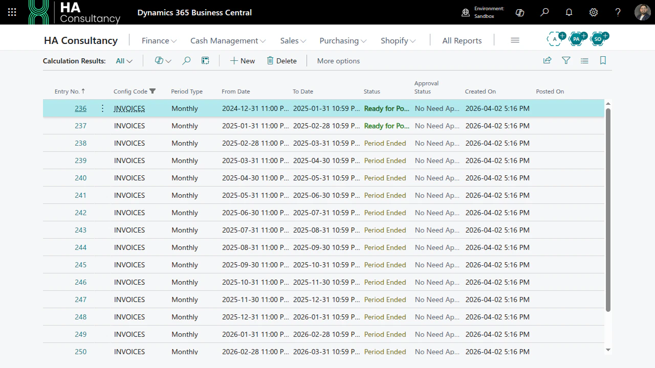Viewport: 655px width, 368px height.
Task: Click the scroll down arrow of the list
Action: point(608,350)
